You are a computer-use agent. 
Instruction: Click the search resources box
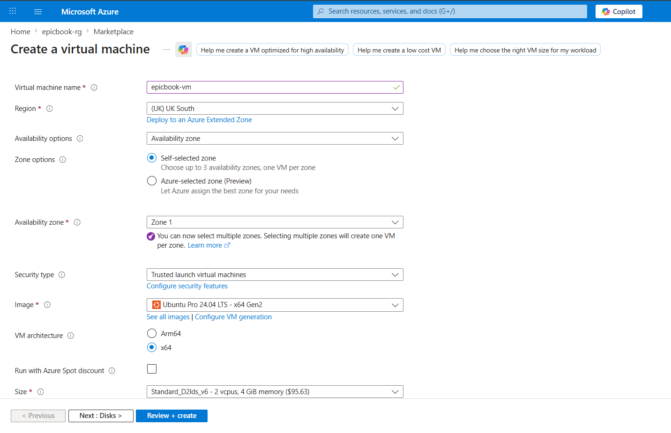[x=450, y=11]
